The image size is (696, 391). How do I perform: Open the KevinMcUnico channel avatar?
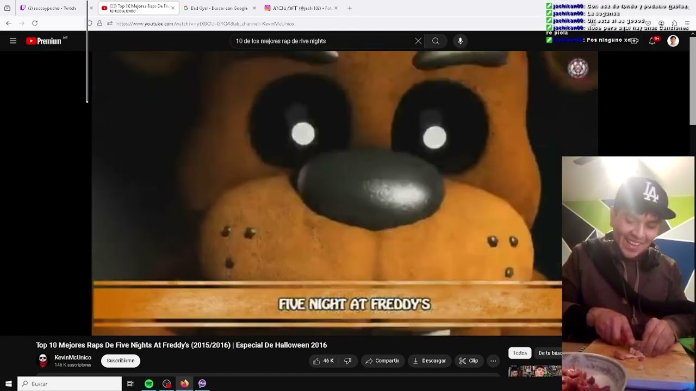42,360
